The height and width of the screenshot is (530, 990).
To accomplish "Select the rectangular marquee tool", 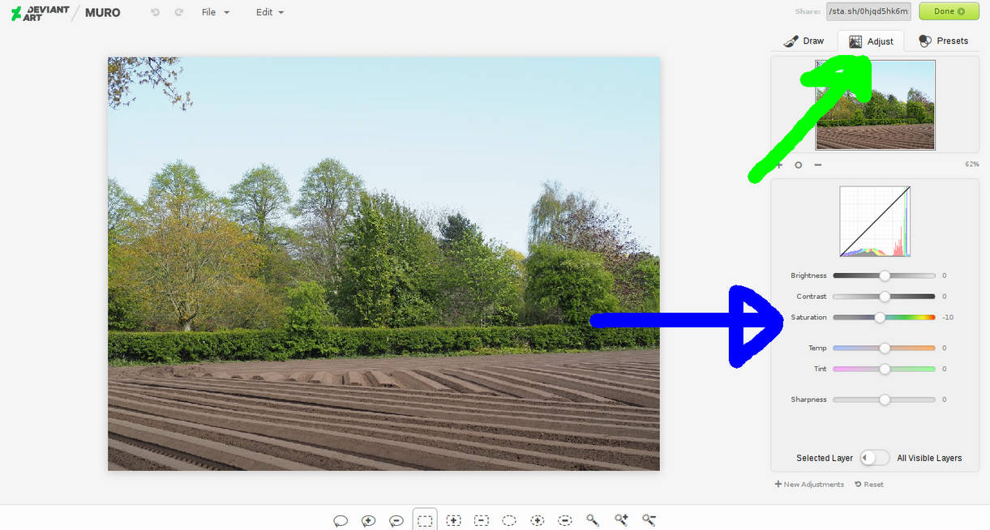I will [425, 520].
